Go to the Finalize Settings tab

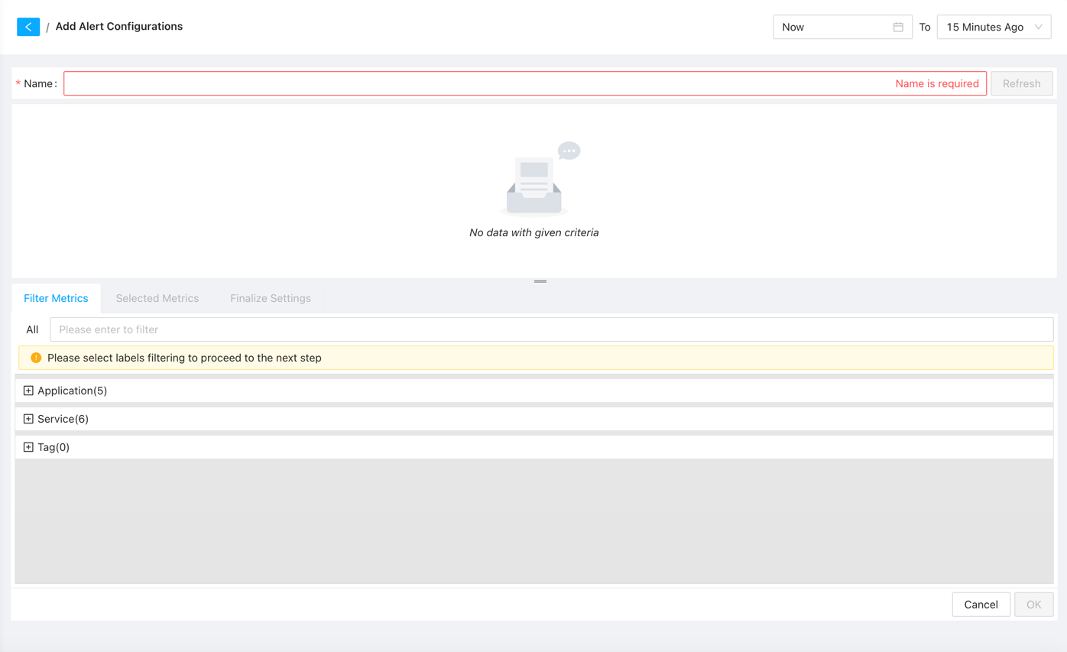(x=271, y=298)
